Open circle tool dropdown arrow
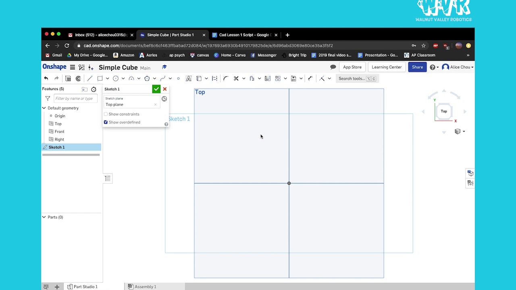The height and width of the screenshot is (290, 516). [x=123, y=79]
